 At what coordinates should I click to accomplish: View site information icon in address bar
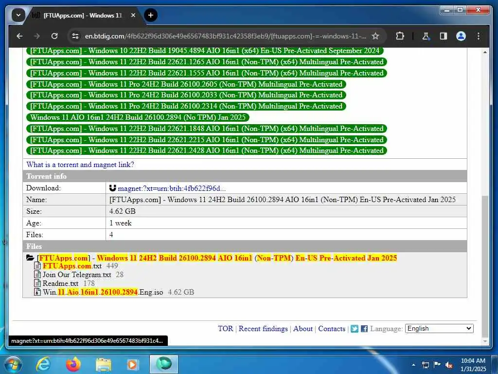[x=75, y=36]
